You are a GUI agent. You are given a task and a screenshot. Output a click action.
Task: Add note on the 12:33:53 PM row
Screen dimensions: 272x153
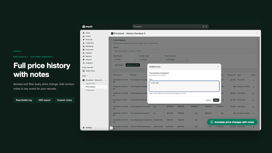tap(253, 107)
